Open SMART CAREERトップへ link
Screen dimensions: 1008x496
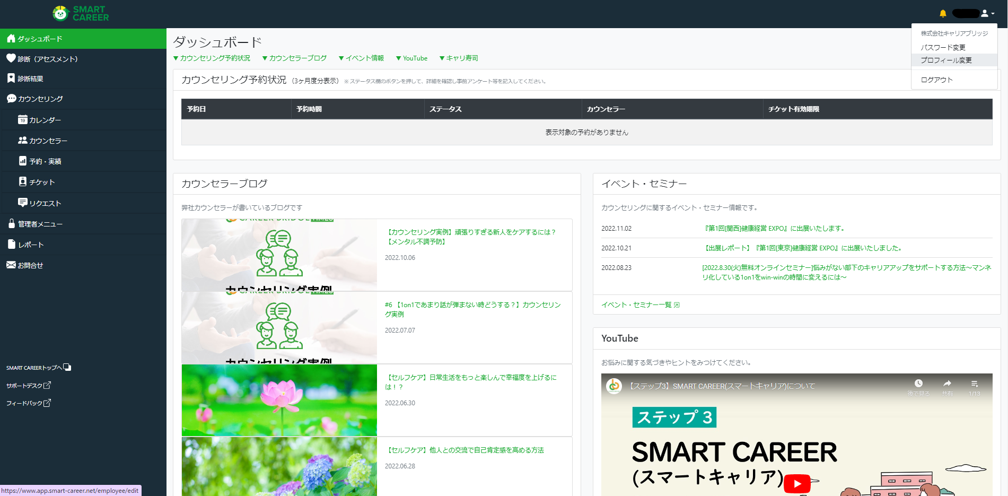pyautogui.click(x=39, y=368)
